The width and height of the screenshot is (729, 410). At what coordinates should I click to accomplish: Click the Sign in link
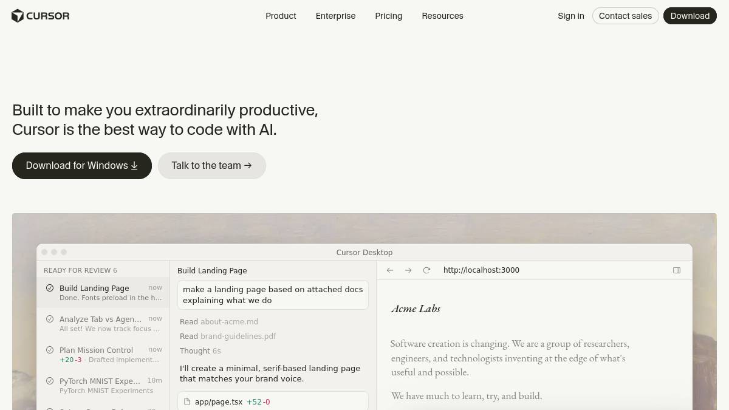click(571, 16)
